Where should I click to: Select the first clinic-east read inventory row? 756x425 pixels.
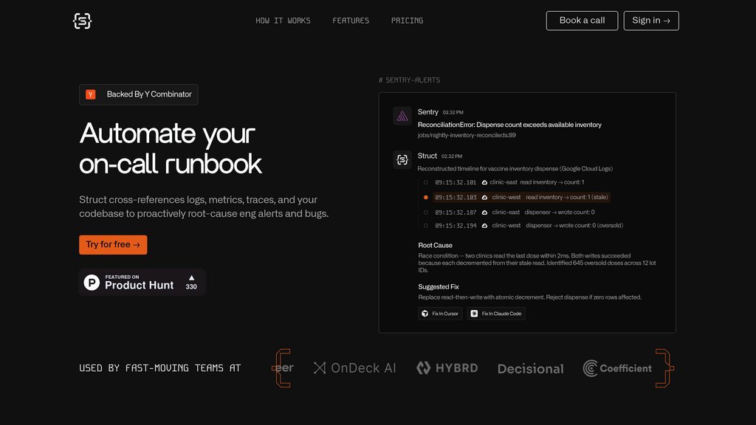click(509, 182)
